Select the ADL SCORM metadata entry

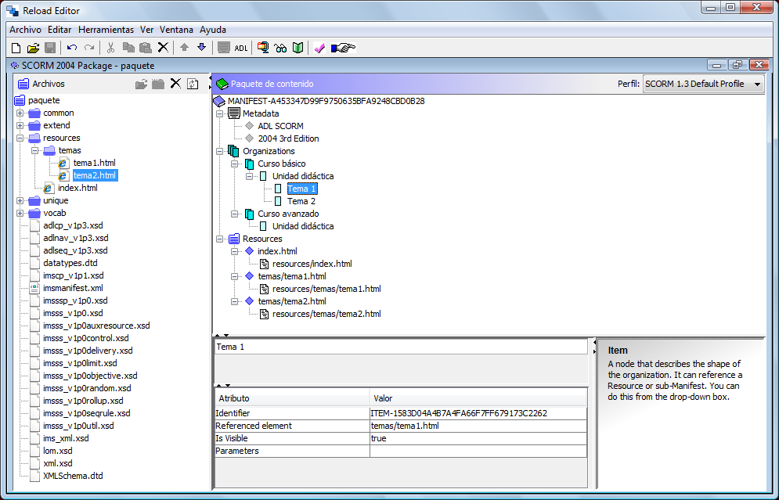pyautogui.click(x=280, y=126)
